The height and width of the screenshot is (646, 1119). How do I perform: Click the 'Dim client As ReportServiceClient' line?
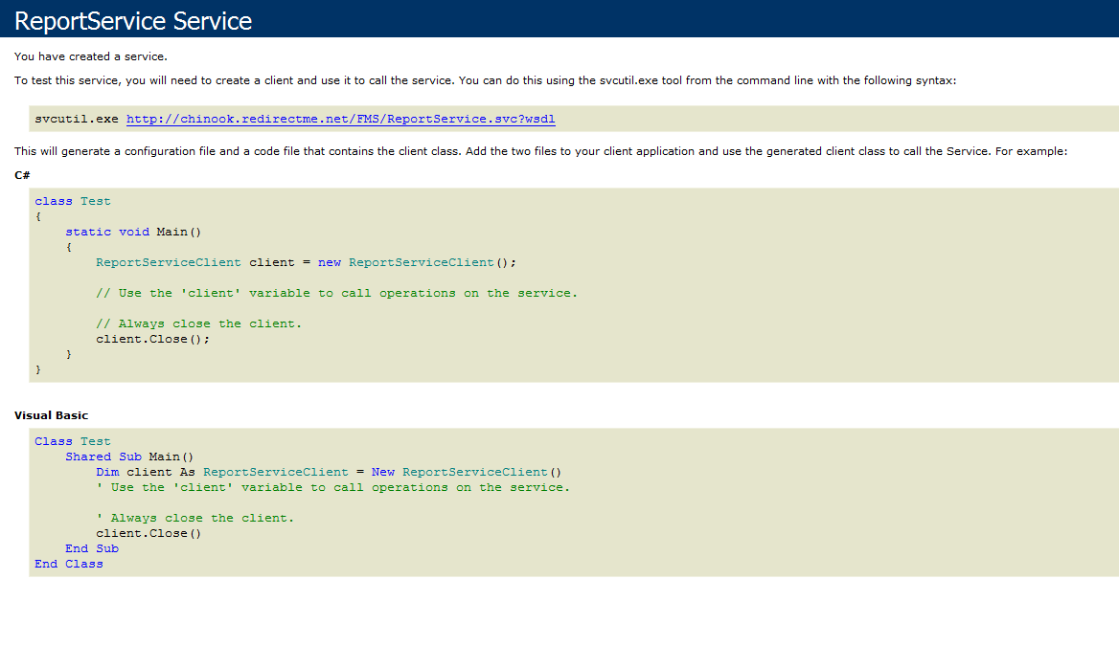329,472
